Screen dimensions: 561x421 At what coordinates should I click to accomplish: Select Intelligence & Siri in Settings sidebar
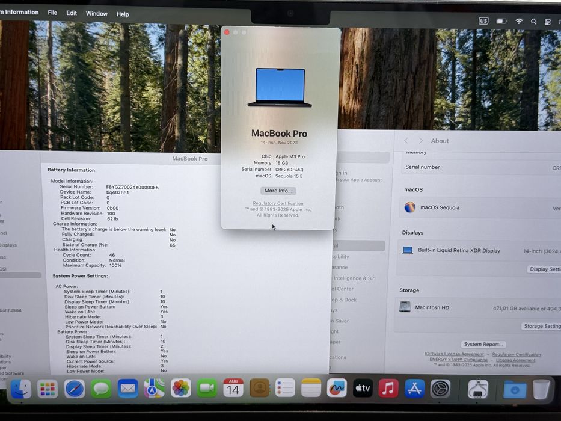tap(354, 278)
